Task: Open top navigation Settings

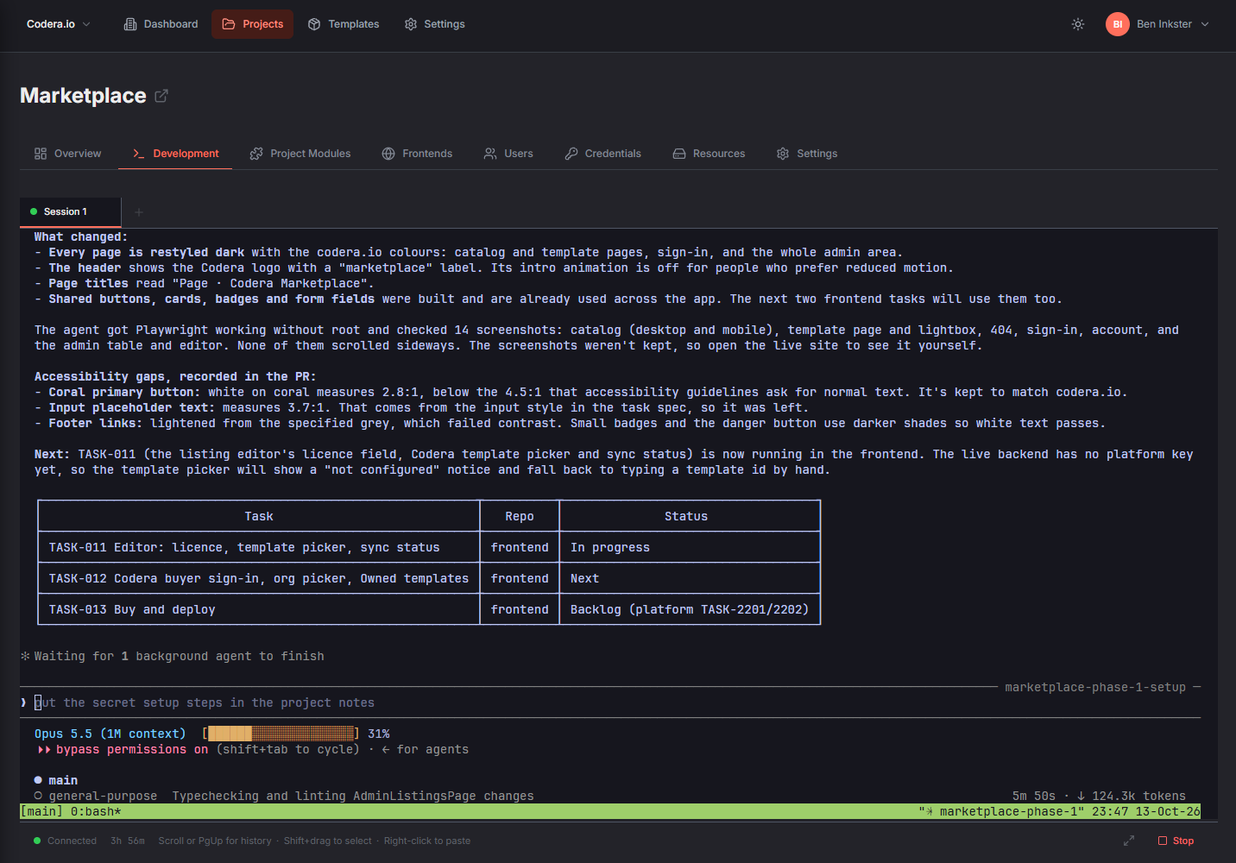Action: (x=435, y=24)
